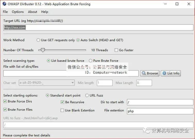Disable the Be Recursive checkbox
Image resolution: width=195 pixels, height=139 pixels.
coord(62,102)
